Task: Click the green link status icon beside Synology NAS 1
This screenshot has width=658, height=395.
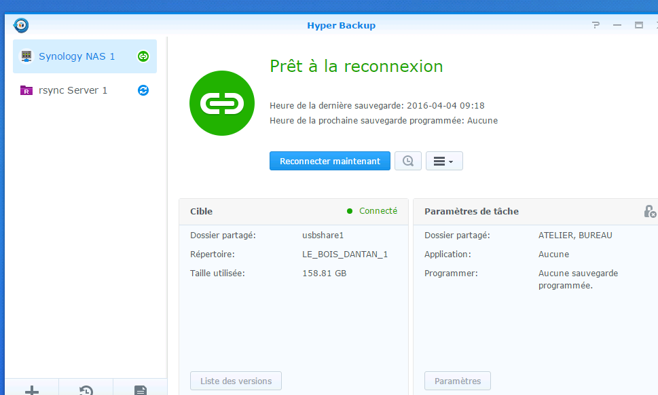Action: (x=143, y=56)
